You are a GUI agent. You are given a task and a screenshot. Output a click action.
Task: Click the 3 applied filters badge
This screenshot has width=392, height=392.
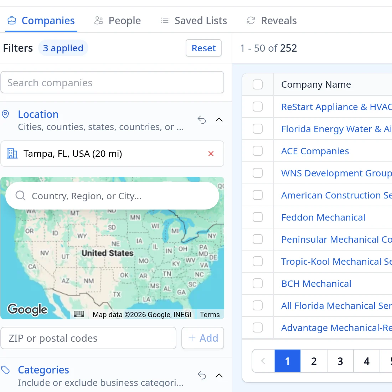pyautogui.click(x=63, y=48)
